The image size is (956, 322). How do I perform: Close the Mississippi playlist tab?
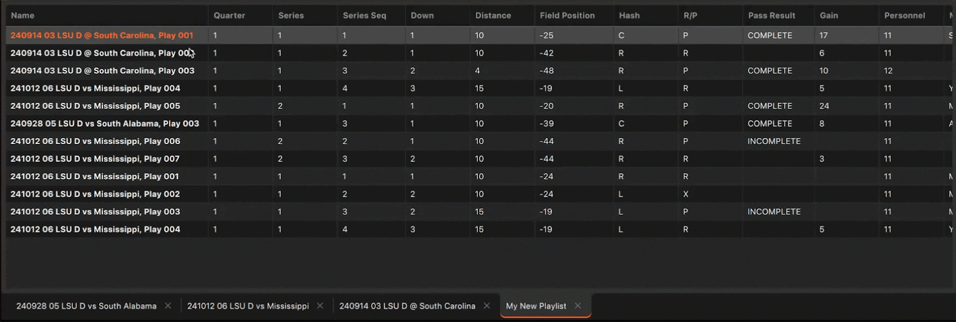click(x=320, y=306)
